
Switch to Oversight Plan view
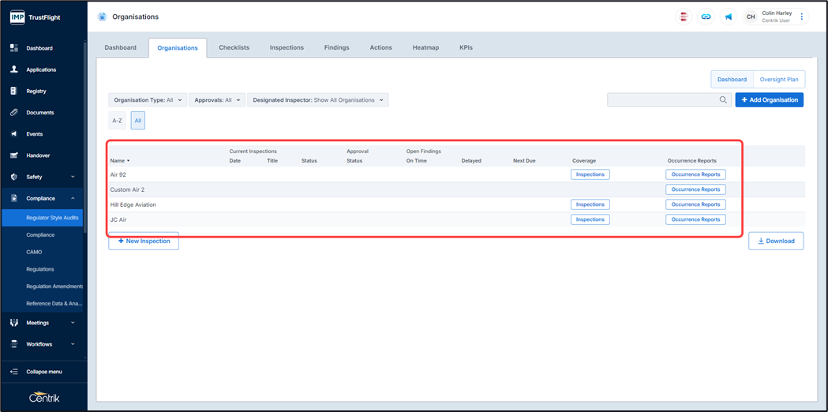[778, 80]
